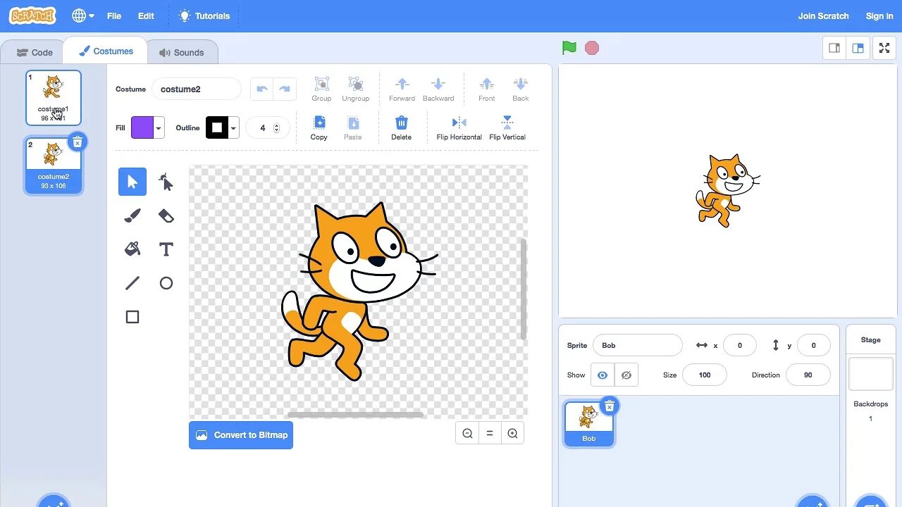The height and width of the screenshot is (507, 902).
Task: Click Sign in link
Action: coord(879,15)
